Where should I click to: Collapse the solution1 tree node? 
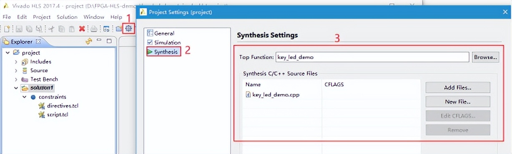[16, 88]
